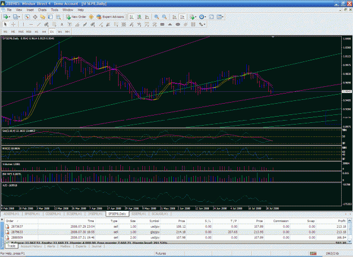Draw a vertical line tool
The height and width of the screenshot is (257, 353).
click(23, 24)
